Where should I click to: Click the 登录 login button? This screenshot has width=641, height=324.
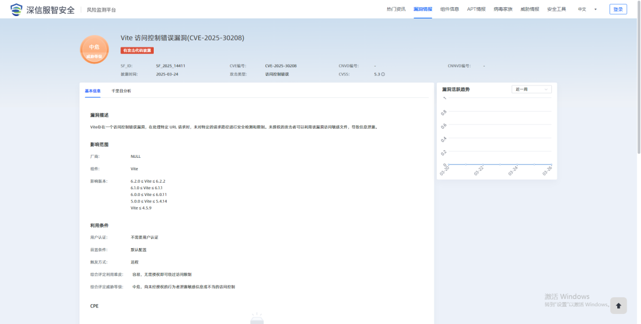(x=618, y=9)
